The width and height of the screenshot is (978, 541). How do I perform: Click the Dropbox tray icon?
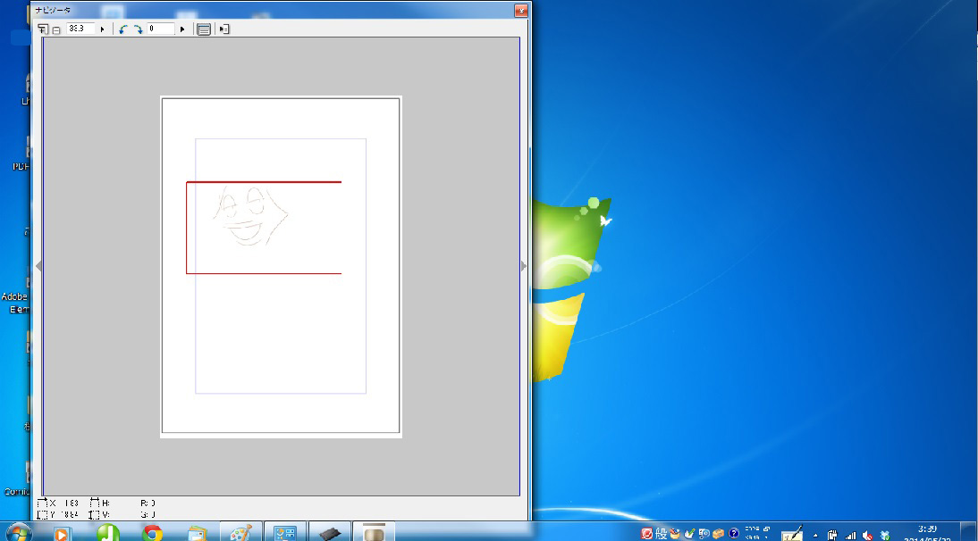tap(884, 536)
